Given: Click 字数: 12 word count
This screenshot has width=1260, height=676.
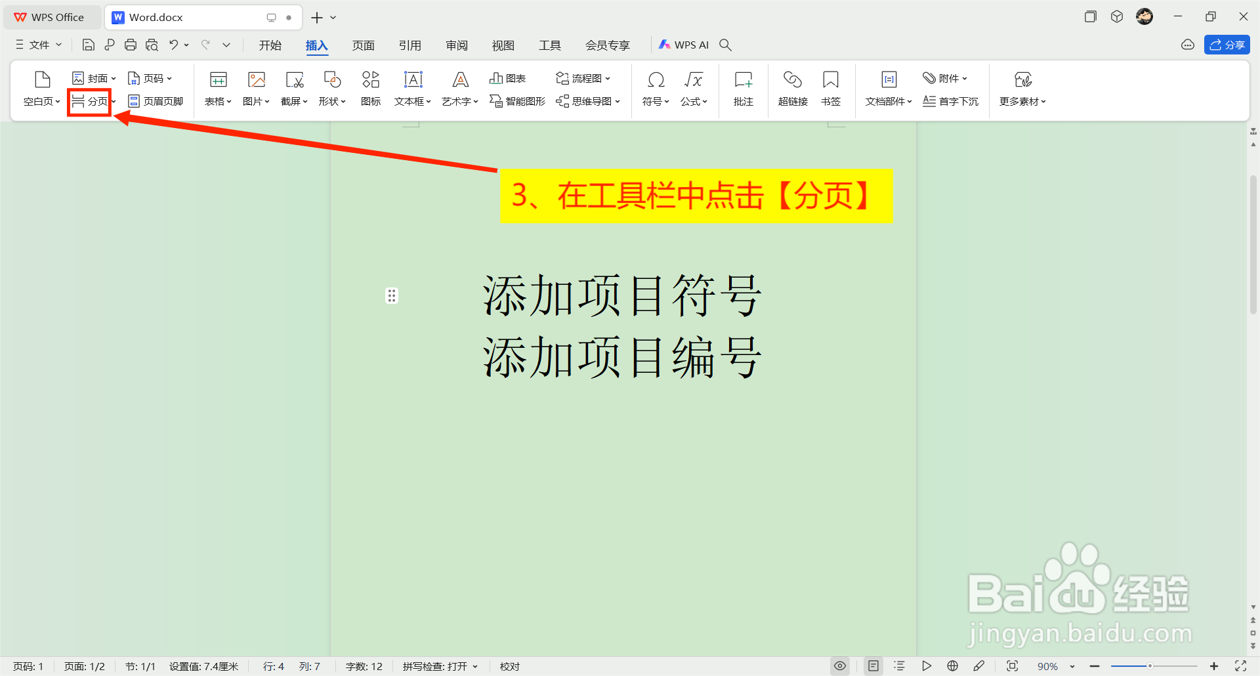Looking at the screenshot, I should (364, 666).
